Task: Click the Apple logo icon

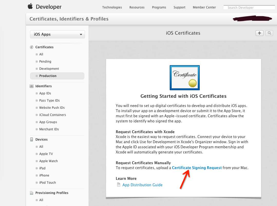Action: 30,6
